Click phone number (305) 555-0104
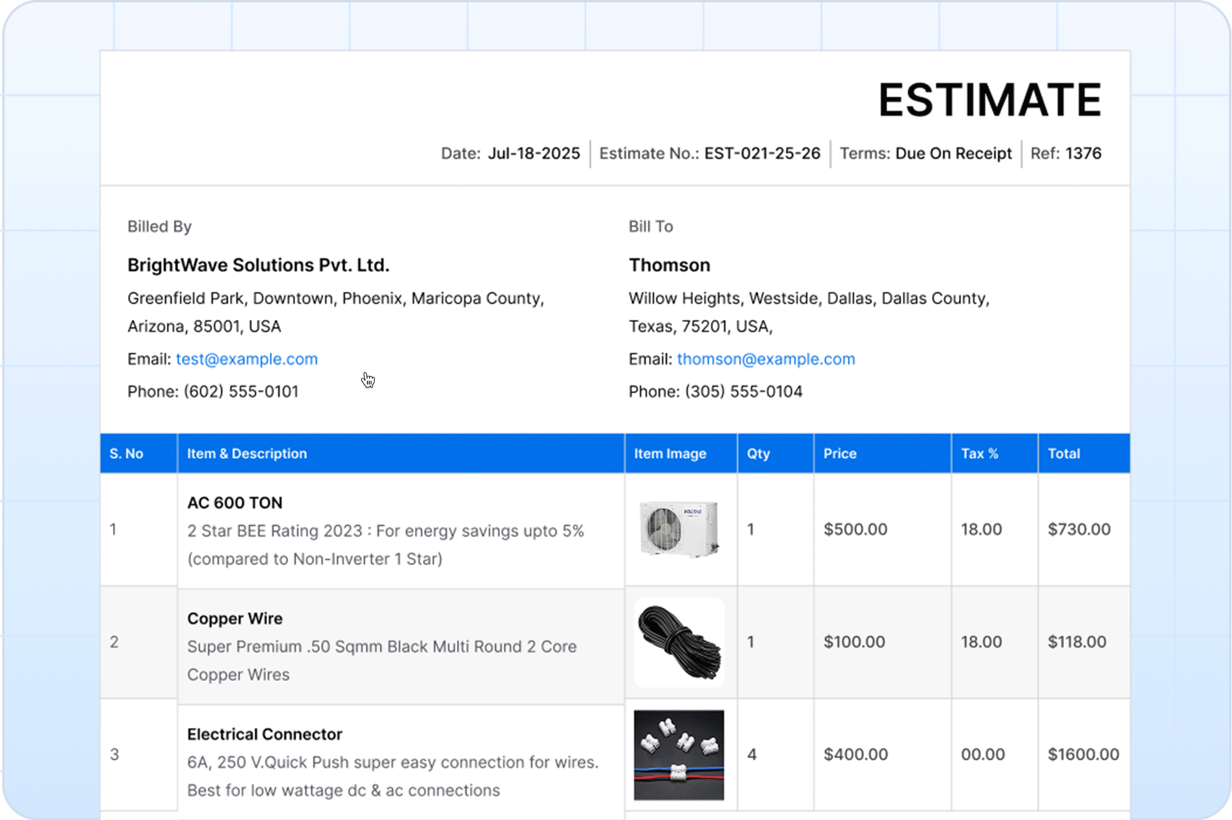This screenshot has width=1232, height=820. pyautogui.click(x=743, y=392)
